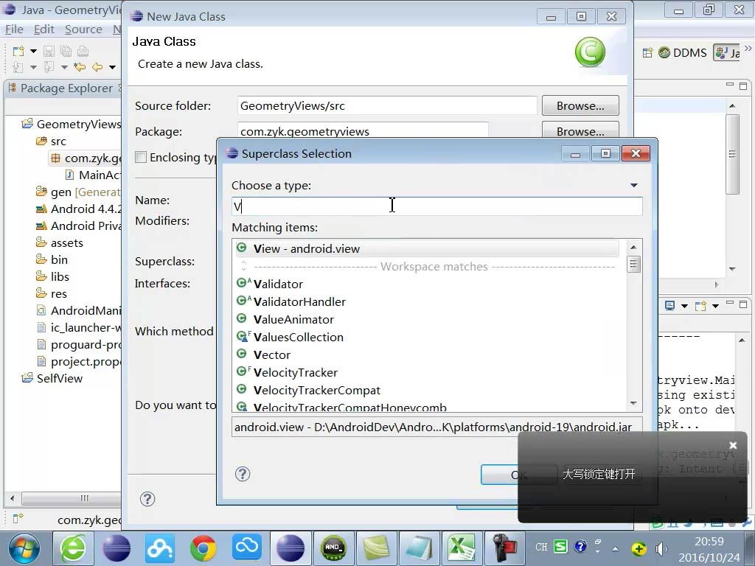This screenshot has height=566, width=755.
Task: Click the Save toolbar icon
Action: click(49, 51)
